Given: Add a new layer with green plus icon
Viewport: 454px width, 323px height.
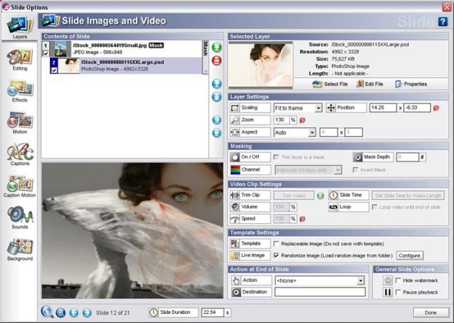Looking at the screenshot, I should point(217,47).
